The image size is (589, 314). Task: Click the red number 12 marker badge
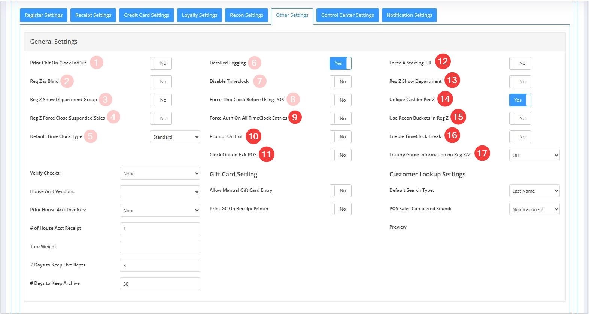coord(443,61)
